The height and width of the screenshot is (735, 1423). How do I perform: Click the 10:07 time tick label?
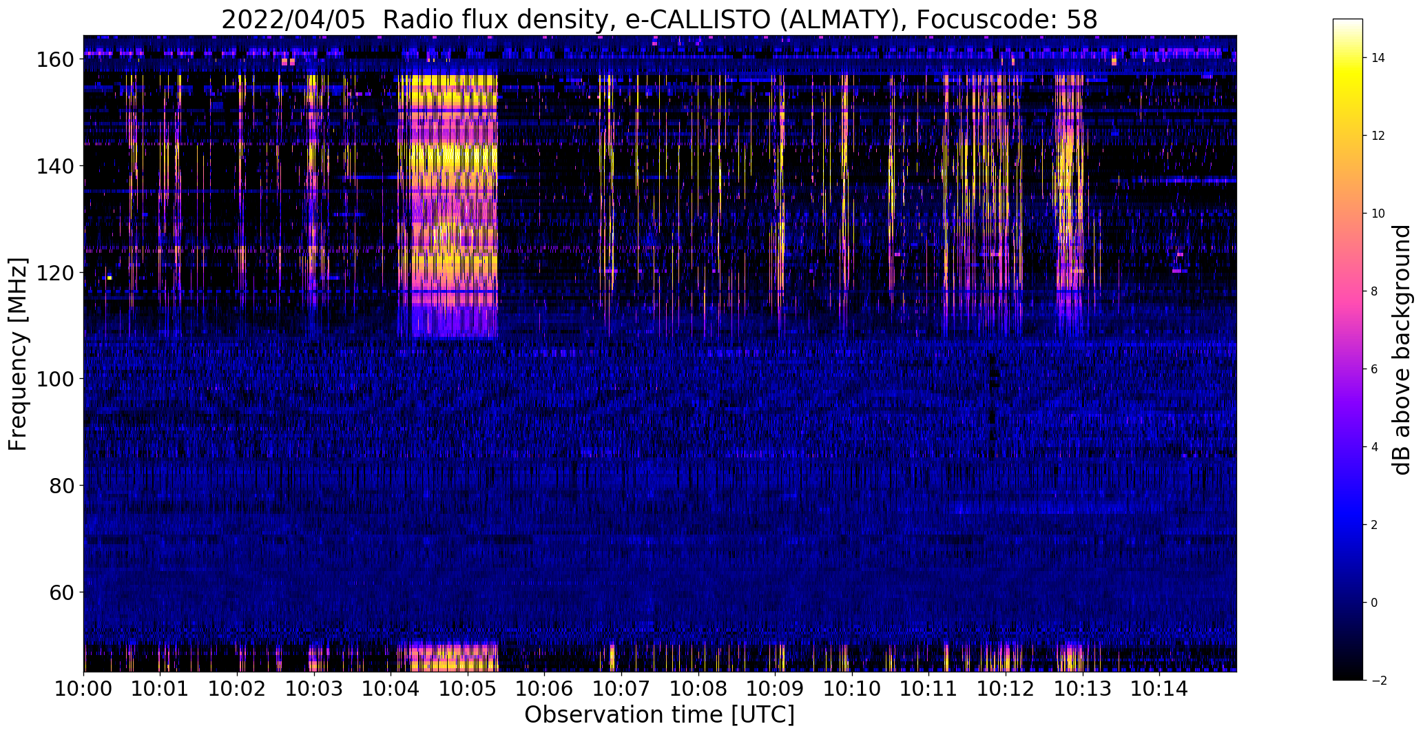pyautogui.click(x=622, y=688)
